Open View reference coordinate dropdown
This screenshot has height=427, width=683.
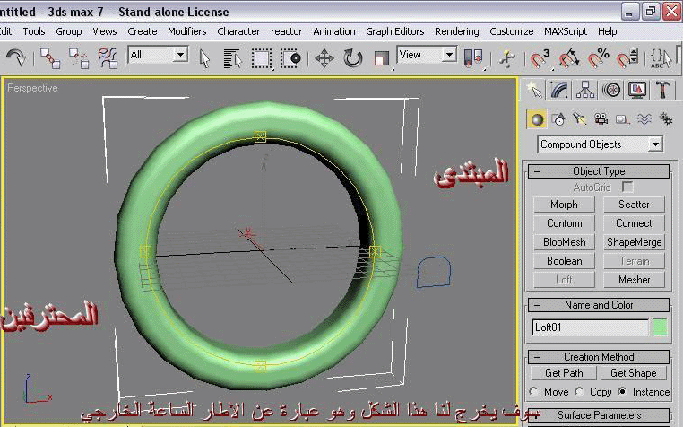click(449, 55)
